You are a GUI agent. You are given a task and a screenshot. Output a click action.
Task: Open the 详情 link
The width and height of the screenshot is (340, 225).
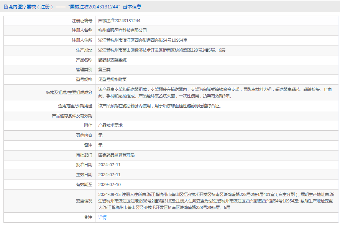point(102,217)
